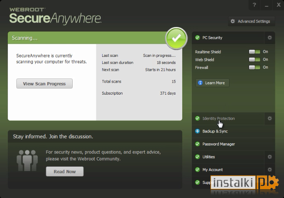This screenshot has height=198, width=284.
Task: Click the Web Shield label
Action: pyautogui.click(x=204, y=60)
